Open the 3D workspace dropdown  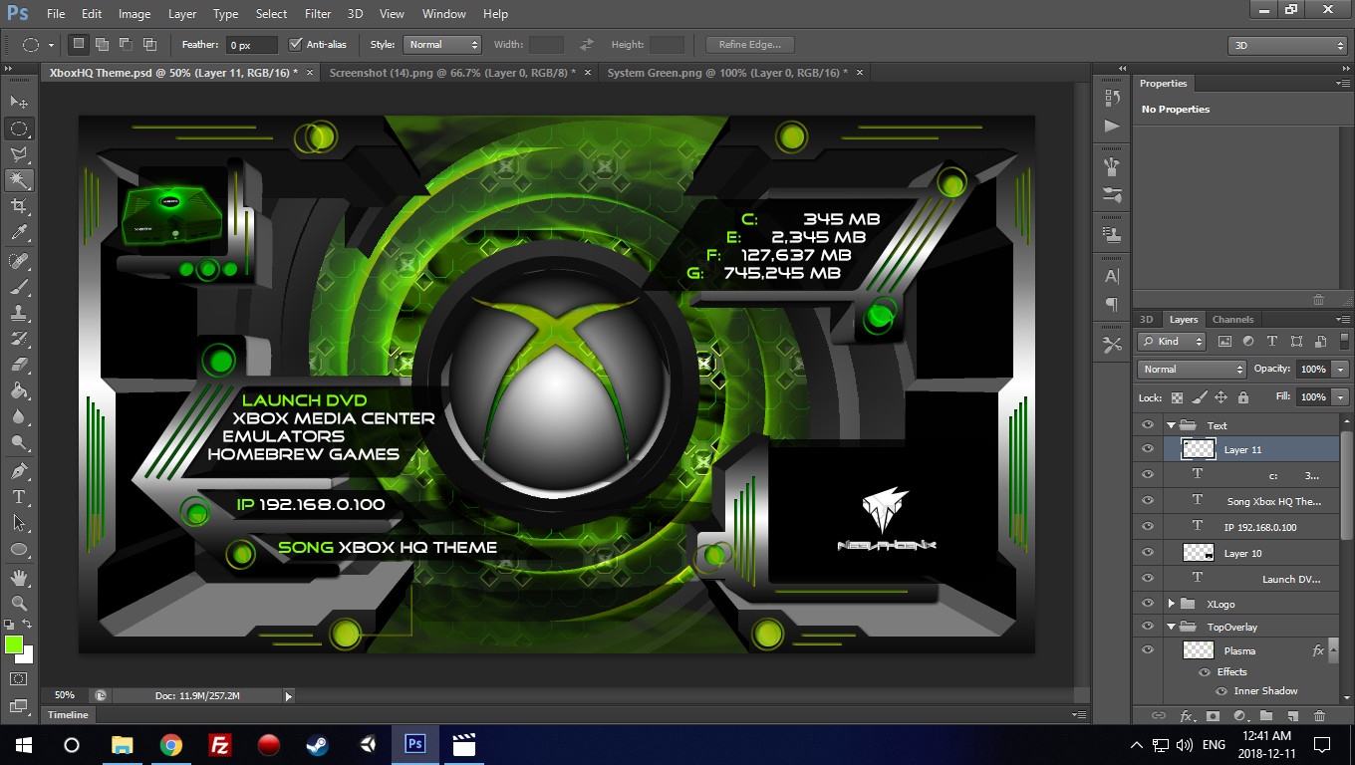pos(1287,45)
